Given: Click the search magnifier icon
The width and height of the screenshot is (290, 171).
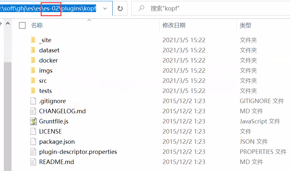Looking at the screenshot, I should [141, 8].
